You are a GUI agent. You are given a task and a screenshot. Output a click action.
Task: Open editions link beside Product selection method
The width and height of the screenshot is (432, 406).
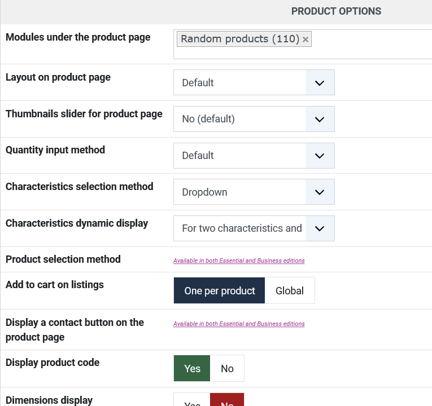(x=239, y=261)
